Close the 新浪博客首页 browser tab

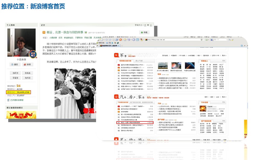[119, 46]
